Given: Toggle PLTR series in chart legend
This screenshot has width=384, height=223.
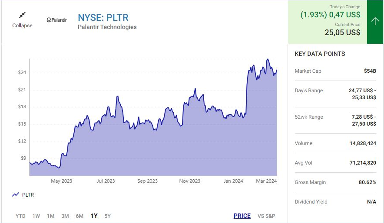Looking at the screenshot, I should click(28, 195).
